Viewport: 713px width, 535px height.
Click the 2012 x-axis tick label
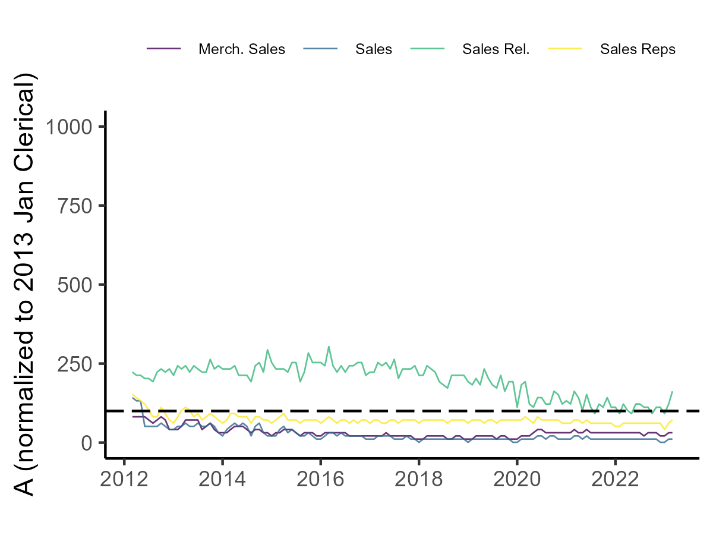click(x=124, y=479)
